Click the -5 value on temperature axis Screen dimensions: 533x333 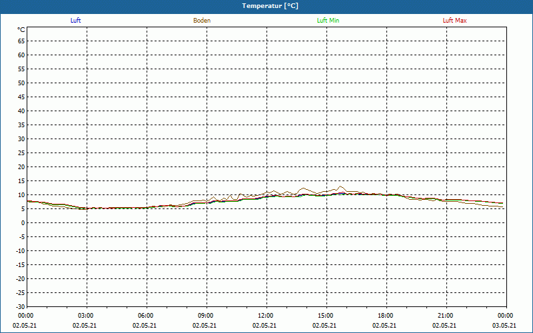pyautogui.click(x=21, y=237)
